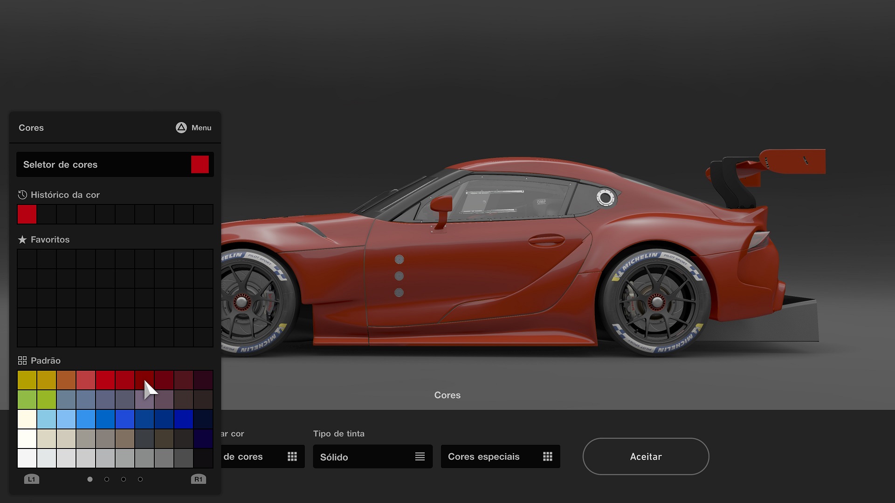Pick the yellow swatch in the Padrão palette
Screen dimensions: 895x503
(27, 380)
